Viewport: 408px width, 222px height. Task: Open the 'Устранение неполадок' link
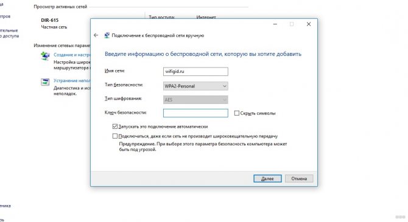coord(72,80)
